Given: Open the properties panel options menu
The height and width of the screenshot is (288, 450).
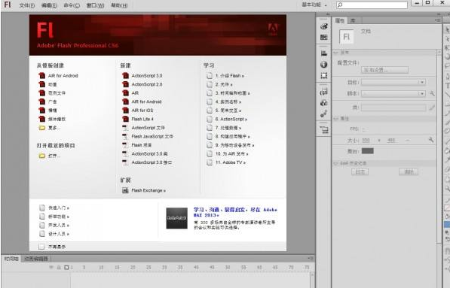Looking at the screenshot, I should [x=437, y=20].
